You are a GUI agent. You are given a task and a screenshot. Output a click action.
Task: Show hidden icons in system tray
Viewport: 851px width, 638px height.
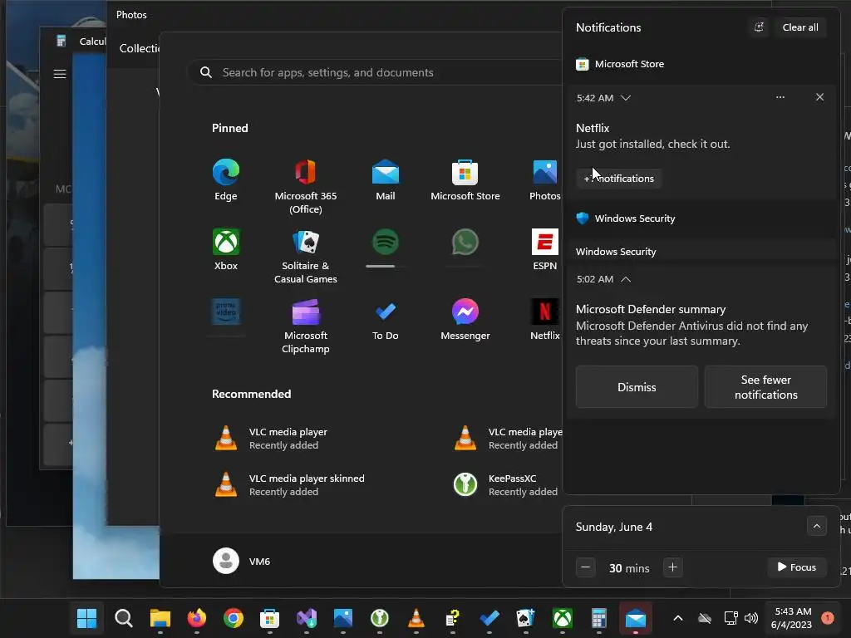point(678,618)
